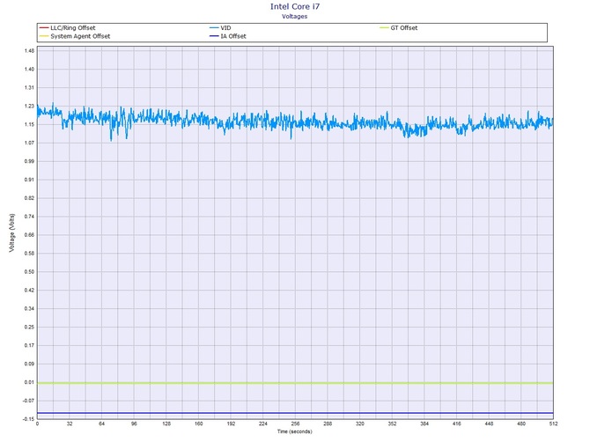The image size is (590, 442).
Task: Click the 256 x-axis tick label
Action: [295, 424]
